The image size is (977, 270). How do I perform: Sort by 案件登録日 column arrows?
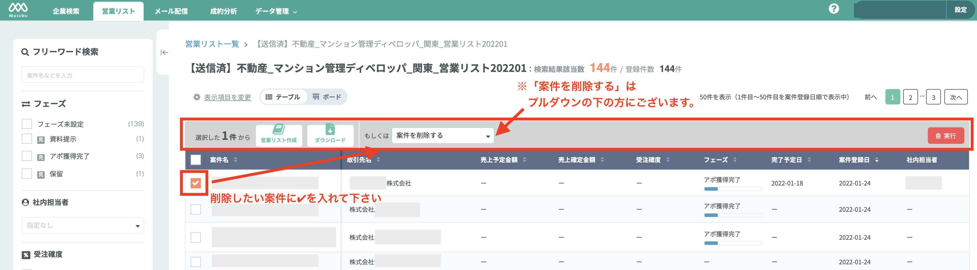tap(877, 160)
